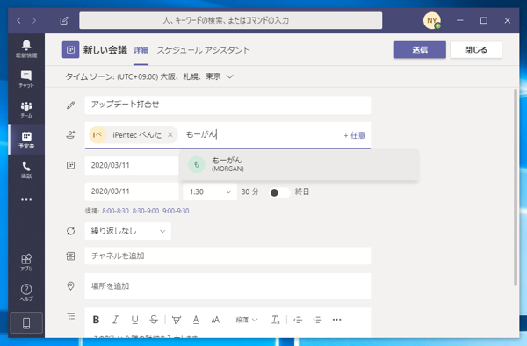Apply strikethrough formatting
Image resolution: width=527 pixels, height=346 pixels.
pos(154,320)
